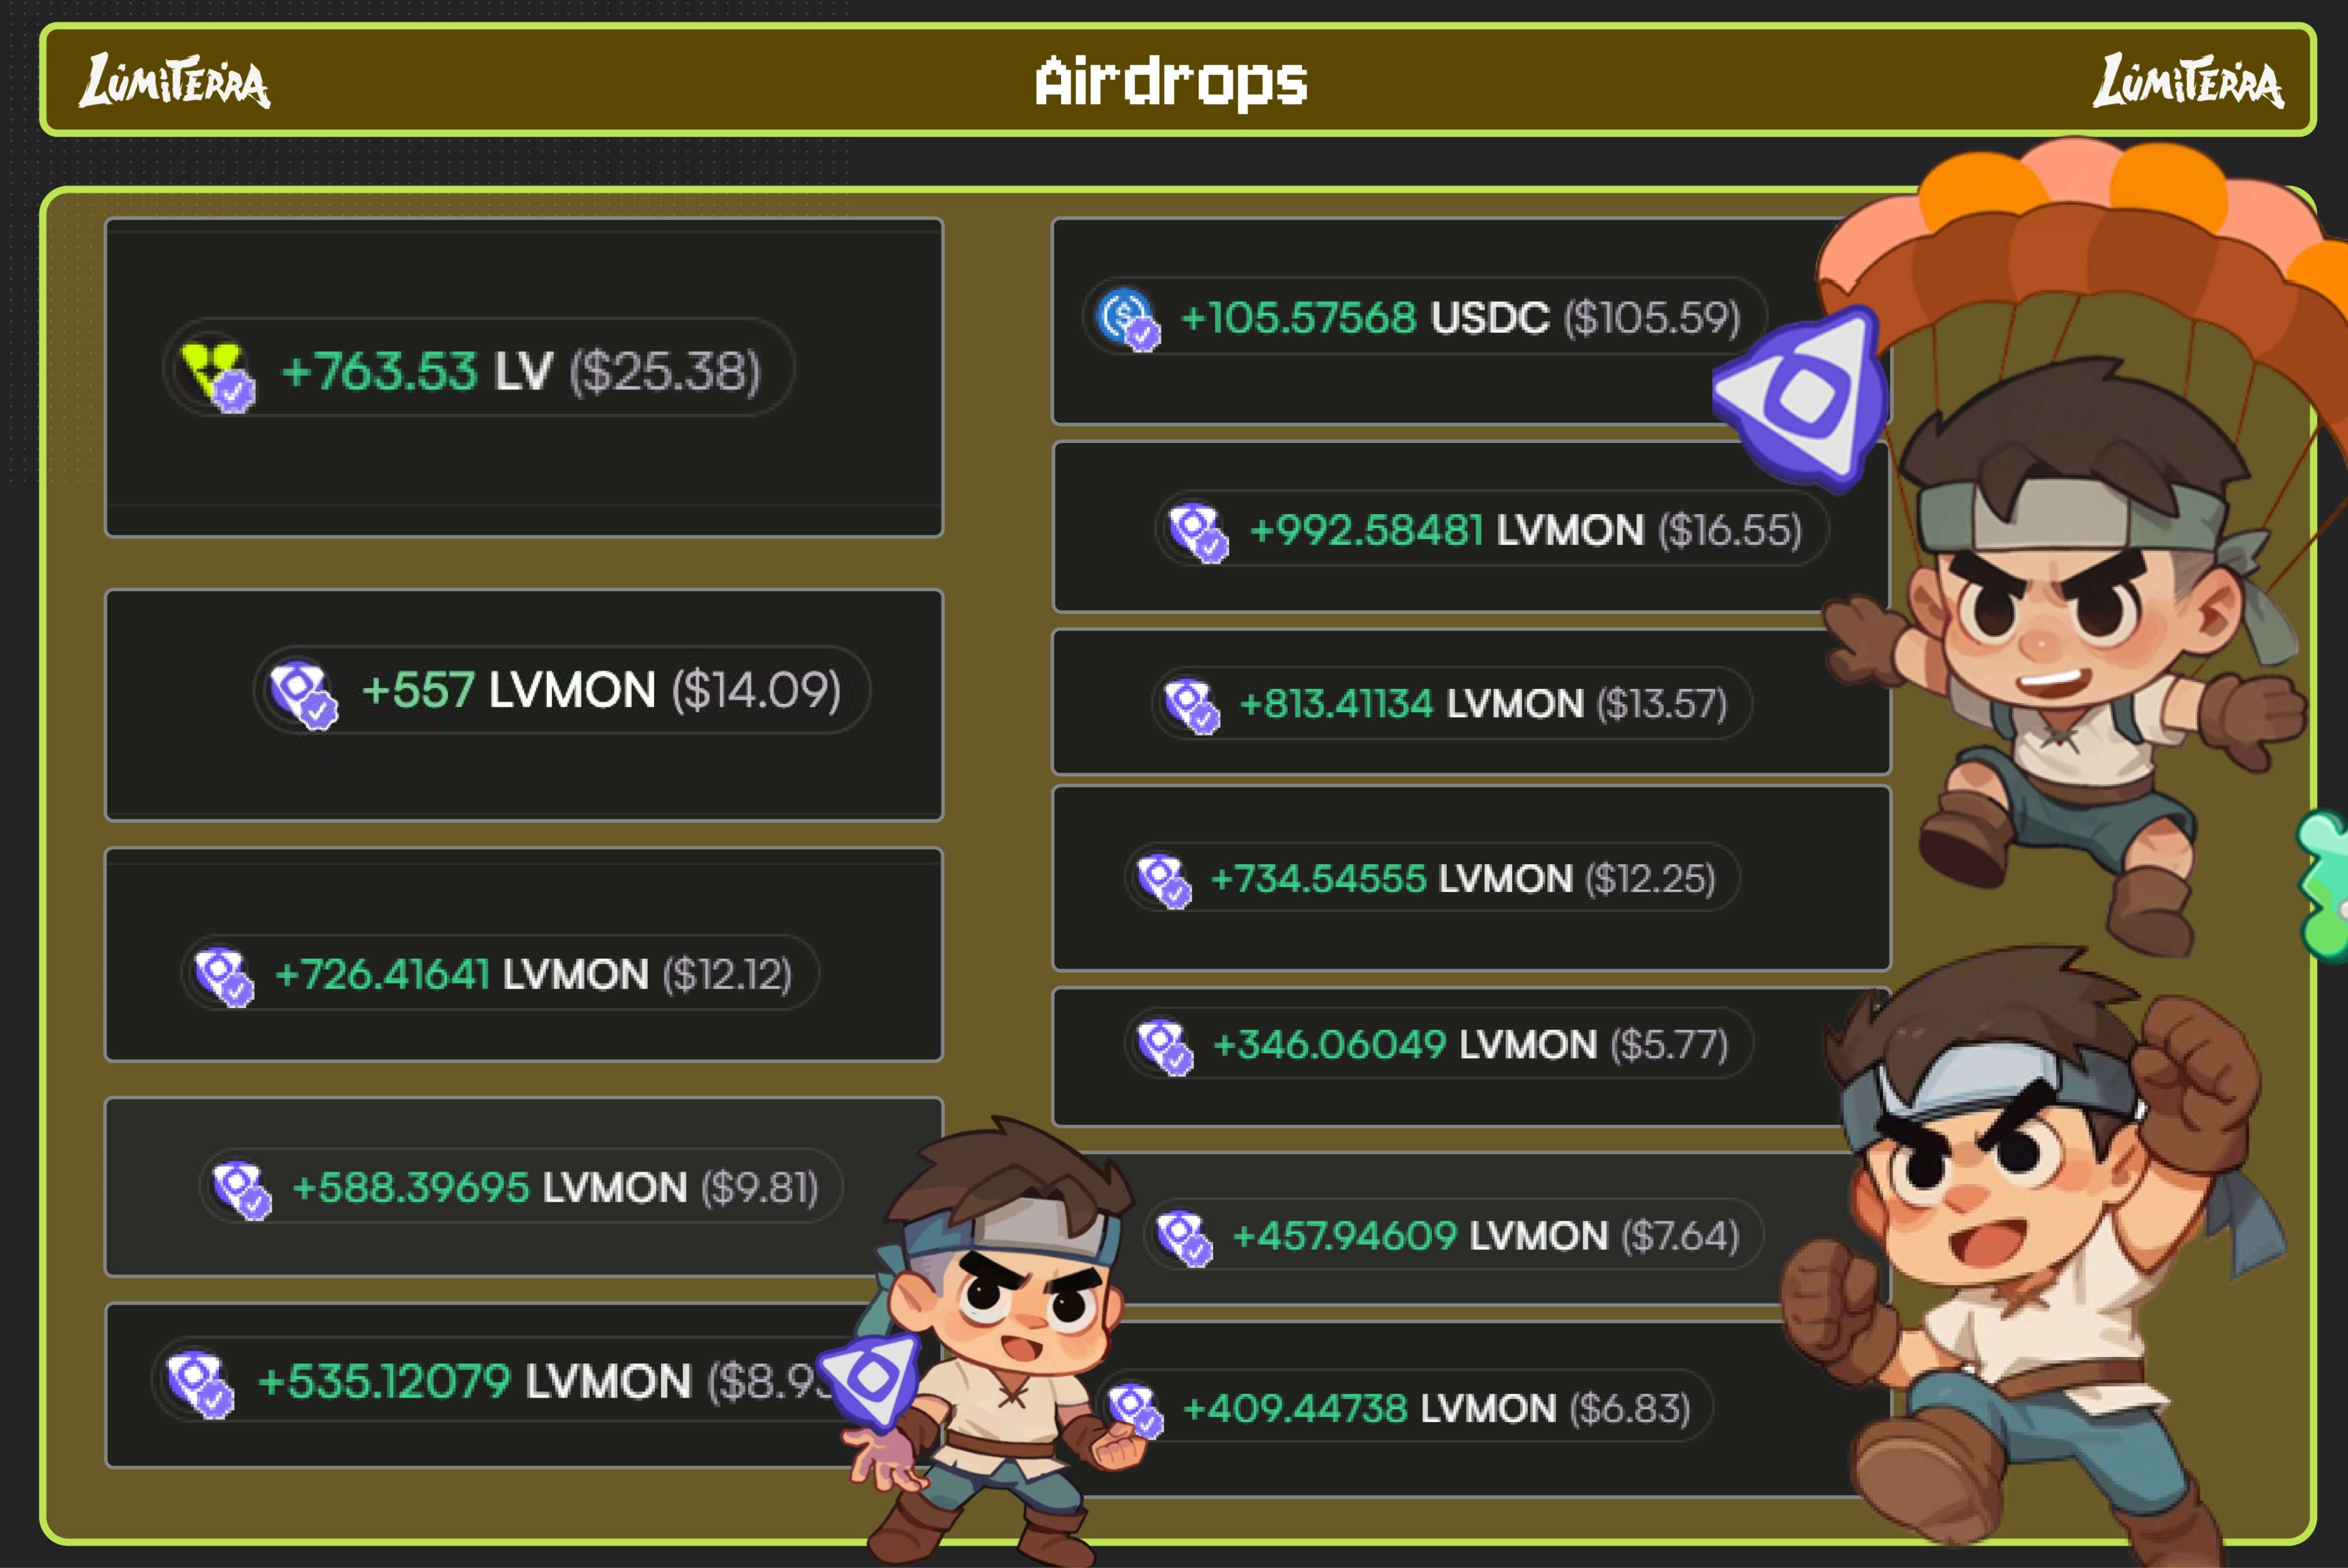Click the Lumiterra logo at top right
The width and height of the screenshot is (2348, 1568).
click(2189, 81)
